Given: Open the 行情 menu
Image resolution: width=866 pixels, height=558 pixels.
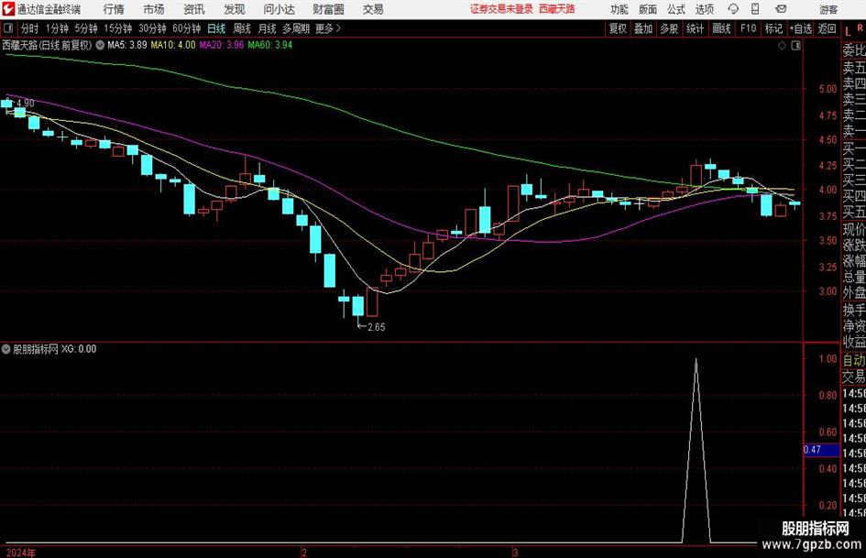Looking at the screenshot, I should (x=114, y=9).
